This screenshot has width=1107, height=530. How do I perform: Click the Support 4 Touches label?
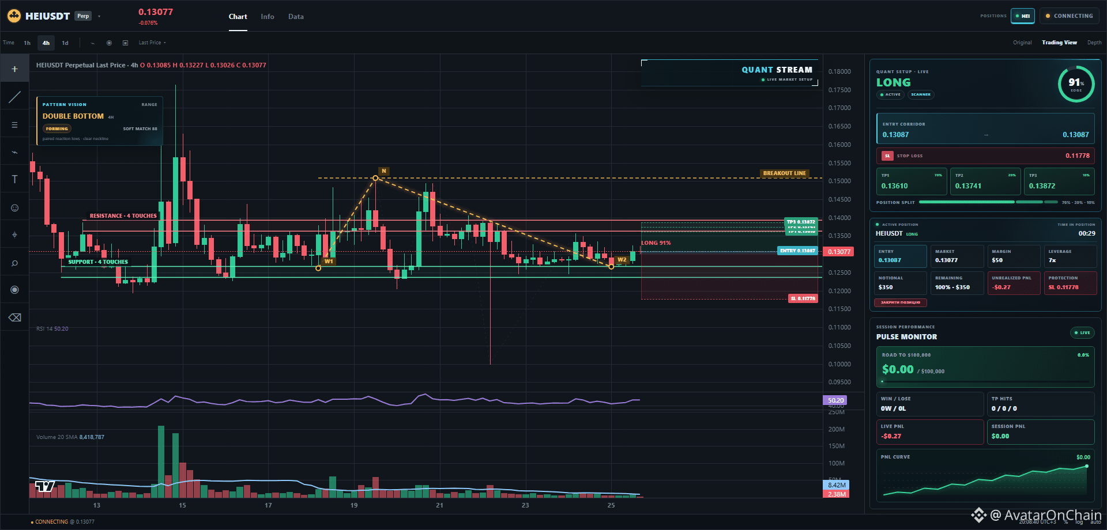(98, 262)
